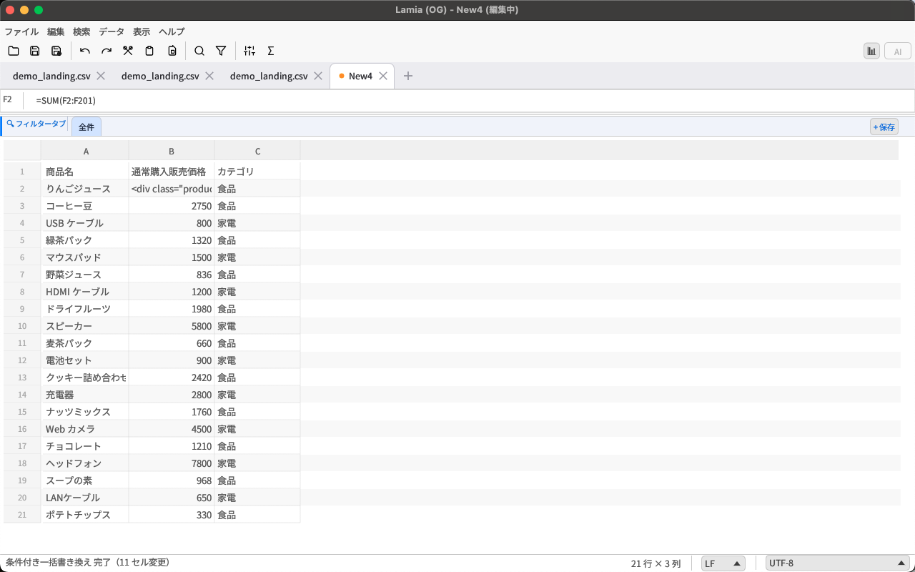Open the 編集 menu

56,31
